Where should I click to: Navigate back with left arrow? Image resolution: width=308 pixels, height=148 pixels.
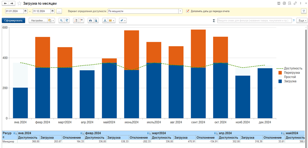5,3
